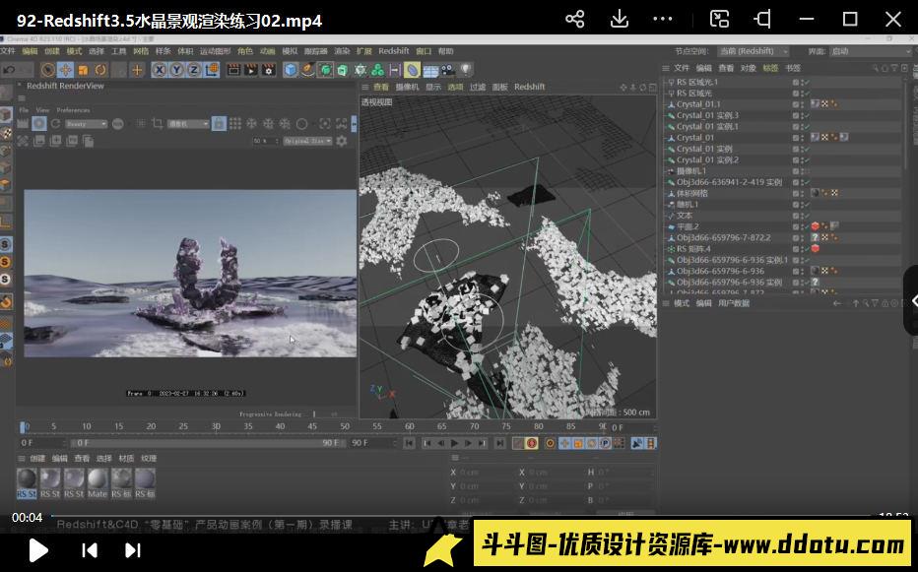
Task: Select the Move tool in Cinema 4D toolbar
Action: (x=66, y=70)
